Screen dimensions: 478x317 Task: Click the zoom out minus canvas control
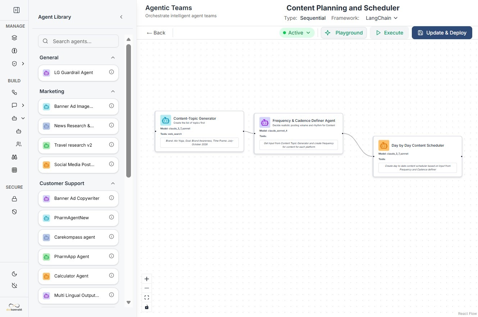click(x=147, y=288)
